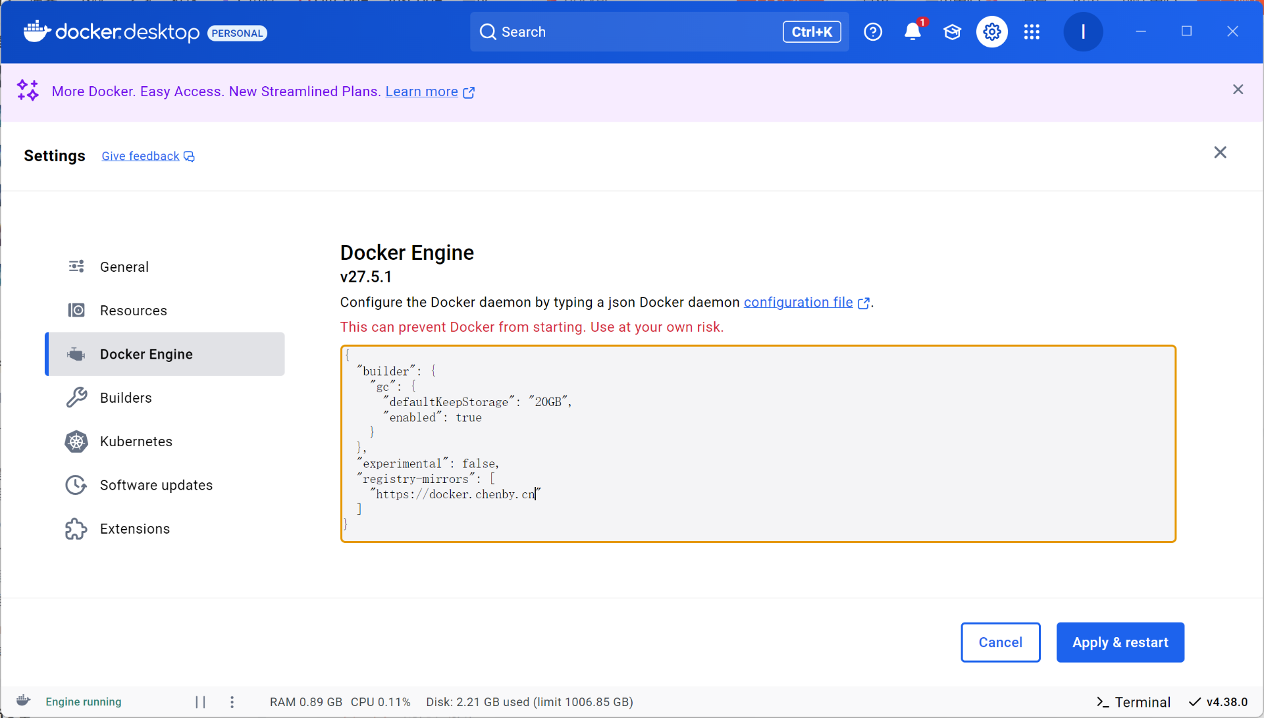The height and width of the screenshot is (718, 1264).
Task: Select the Extensions settings section
Action: click(134, 528)
